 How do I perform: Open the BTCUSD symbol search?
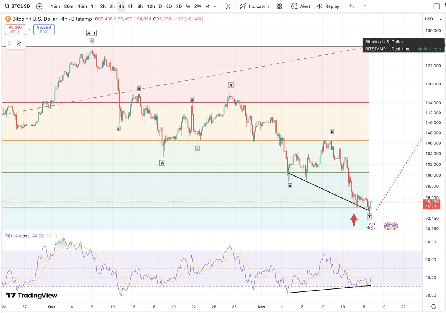pyautogui.click(x=17, y=6)
